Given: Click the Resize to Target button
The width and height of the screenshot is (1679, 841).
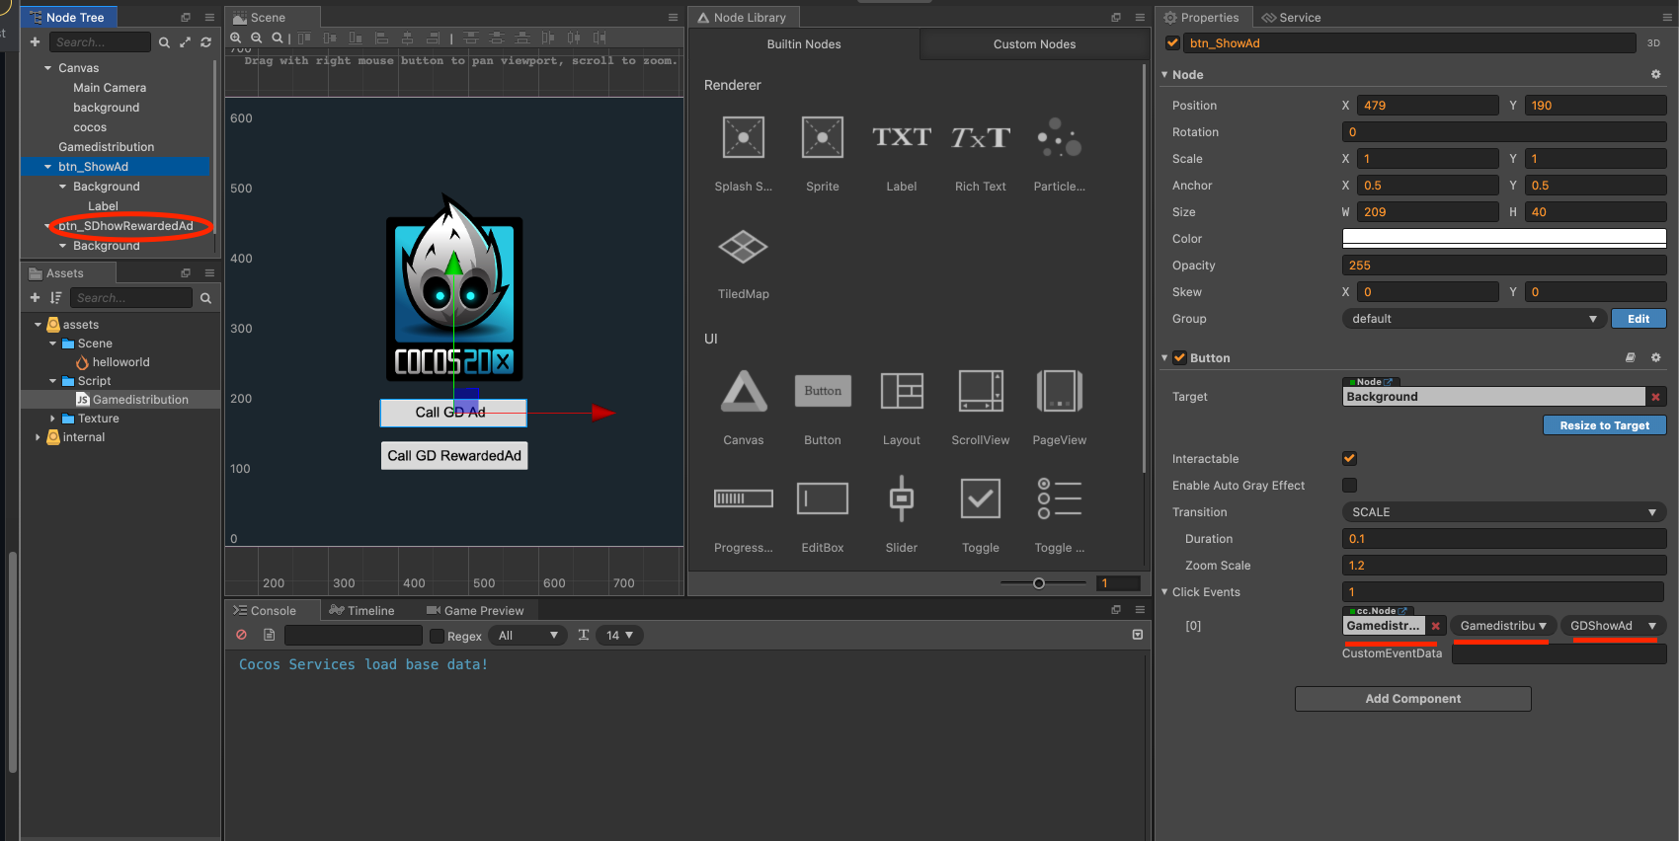Looking at the screenshot, I should coord(1604,425).
